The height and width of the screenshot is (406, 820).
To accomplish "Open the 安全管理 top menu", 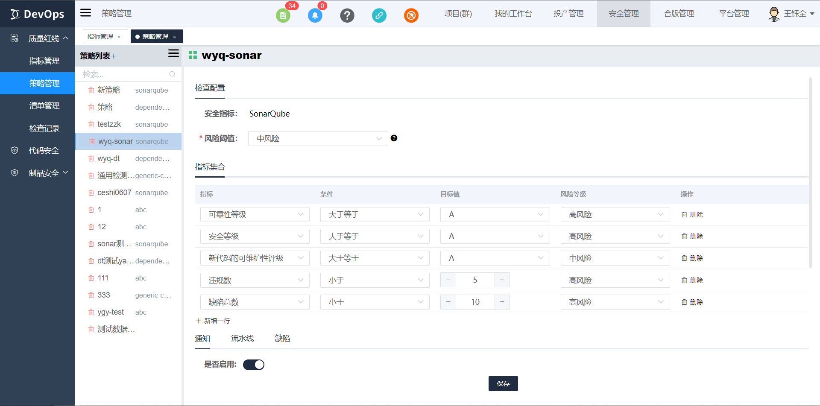I will 623,14.
